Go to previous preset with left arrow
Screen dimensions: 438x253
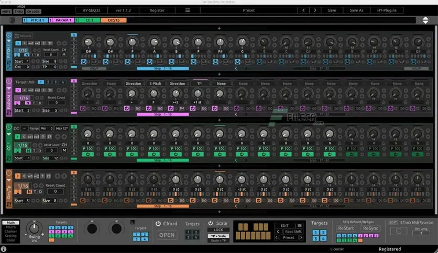coord(303,10)
